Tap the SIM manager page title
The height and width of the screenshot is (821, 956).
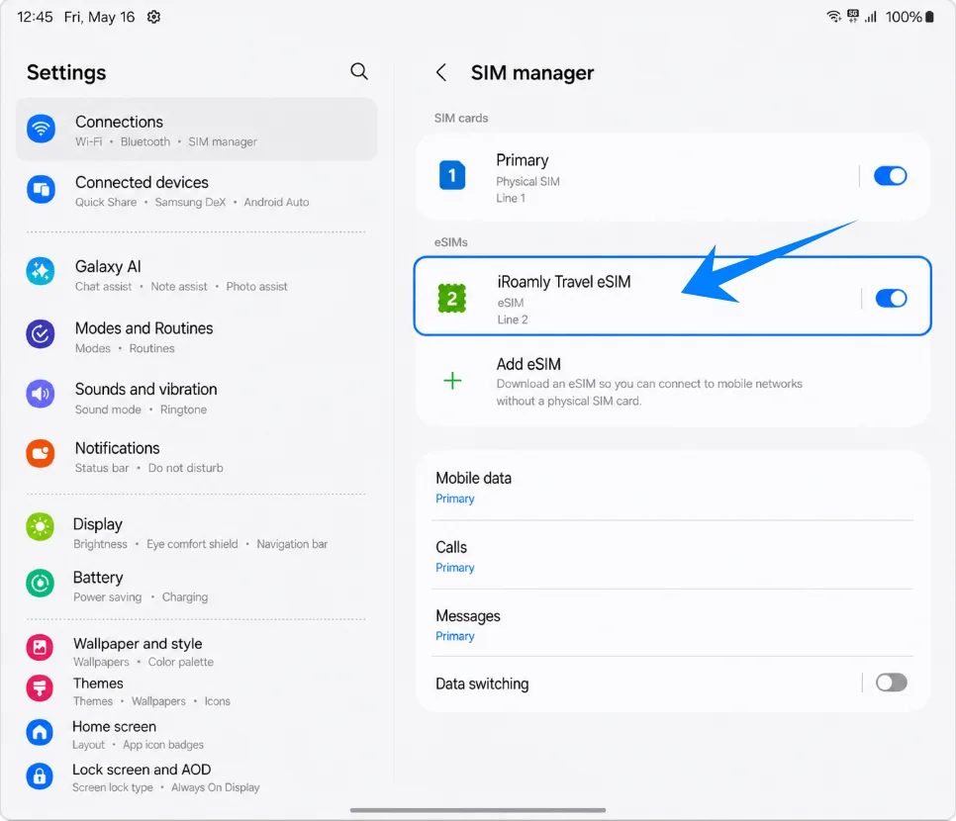coord(531,72)
